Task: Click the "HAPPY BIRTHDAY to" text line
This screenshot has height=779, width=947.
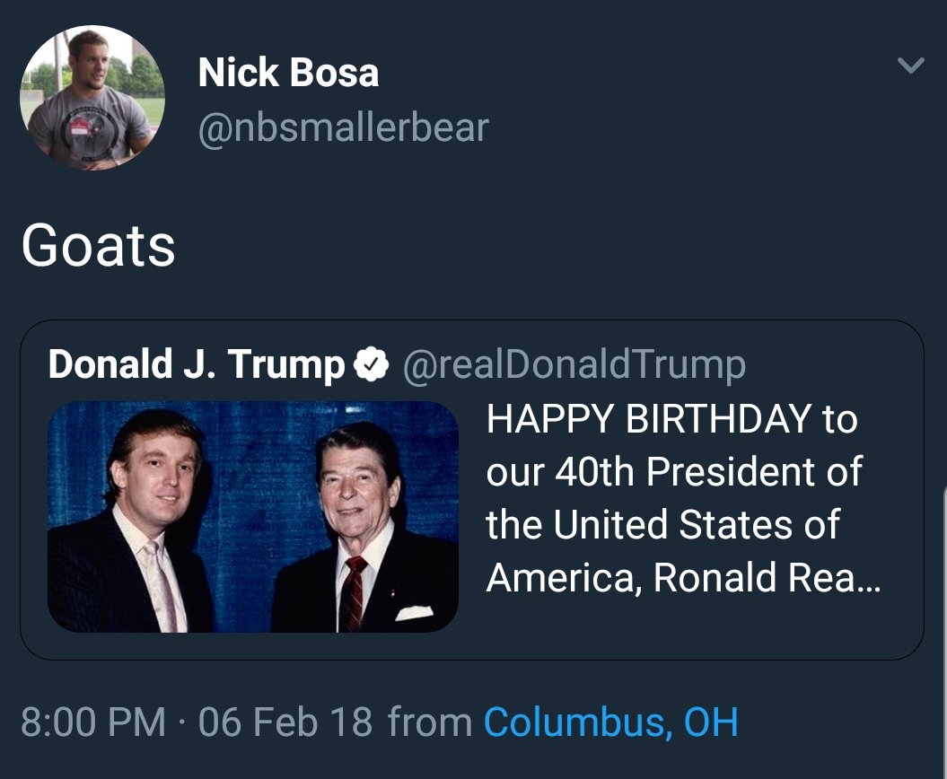Action: coord(671,419)
